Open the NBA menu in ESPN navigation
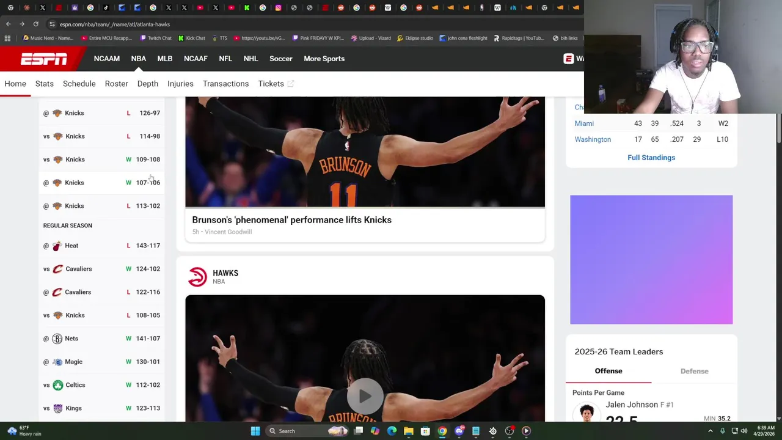782x440 pixels. click(x=138, y=59)
